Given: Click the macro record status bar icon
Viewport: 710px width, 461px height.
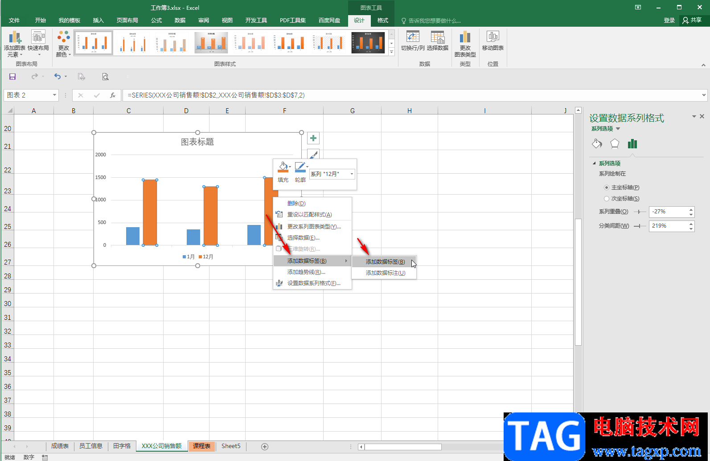Looking at the screenshot, I should click(45, 457).
